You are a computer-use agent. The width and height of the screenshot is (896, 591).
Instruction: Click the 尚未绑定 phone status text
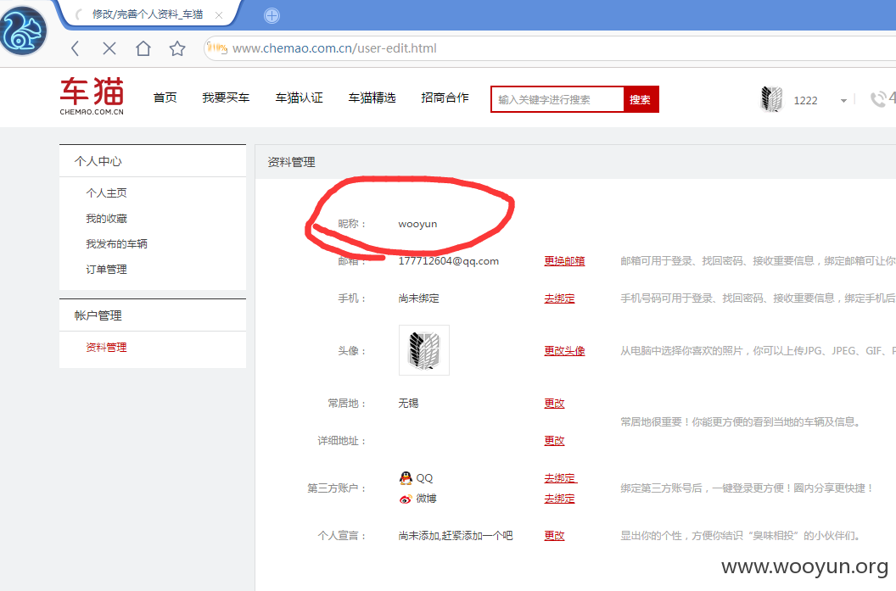click(x=419, y=298)
